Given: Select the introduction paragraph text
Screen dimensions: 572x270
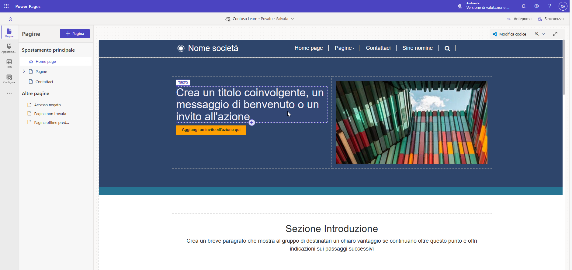Looking at the screenshot, I should (332, 245).
